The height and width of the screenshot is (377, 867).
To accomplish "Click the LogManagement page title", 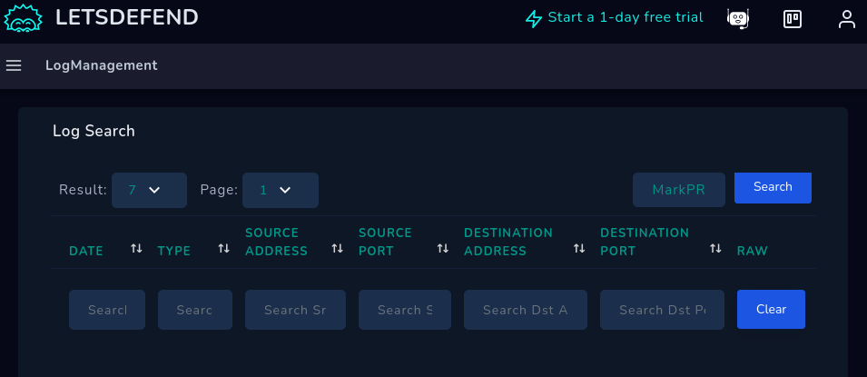I will click(x=101, y=65).
